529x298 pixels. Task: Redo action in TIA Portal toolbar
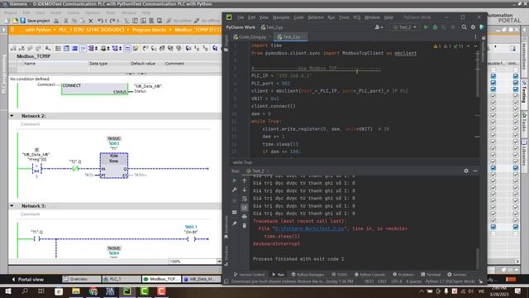coord(112,21)
